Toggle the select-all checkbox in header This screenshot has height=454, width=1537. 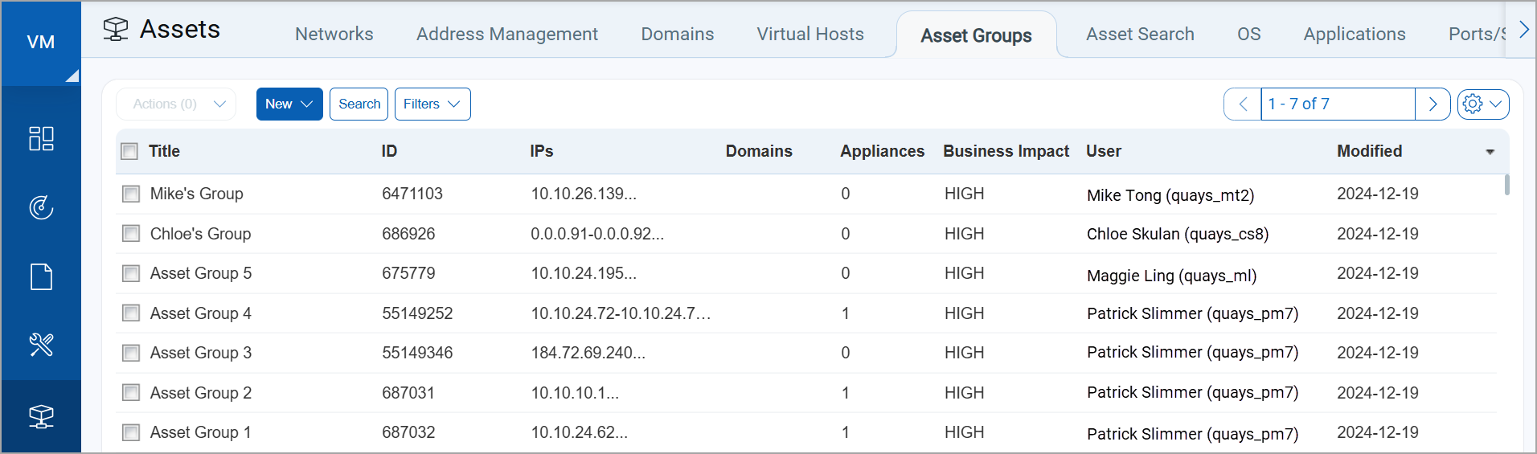(129, 151)
